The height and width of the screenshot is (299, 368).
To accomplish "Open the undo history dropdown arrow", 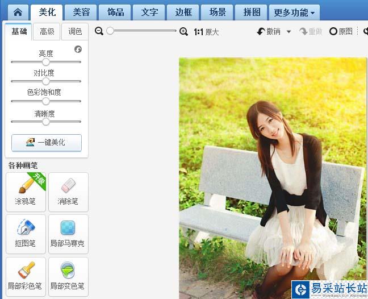I will pos(289,32).
